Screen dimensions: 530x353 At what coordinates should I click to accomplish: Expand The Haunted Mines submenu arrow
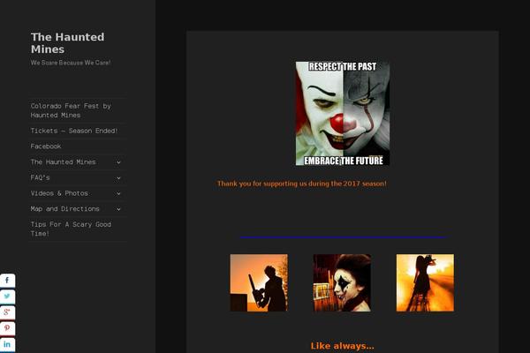coord(118,162)
